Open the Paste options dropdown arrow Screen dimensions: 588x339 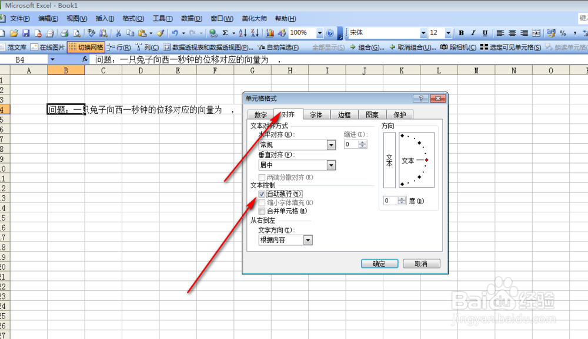[x=151, y=33]
